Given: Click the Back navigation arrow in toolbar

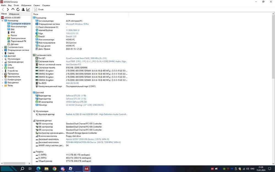Looking at the screenshot, I should [x=3, y=9].
